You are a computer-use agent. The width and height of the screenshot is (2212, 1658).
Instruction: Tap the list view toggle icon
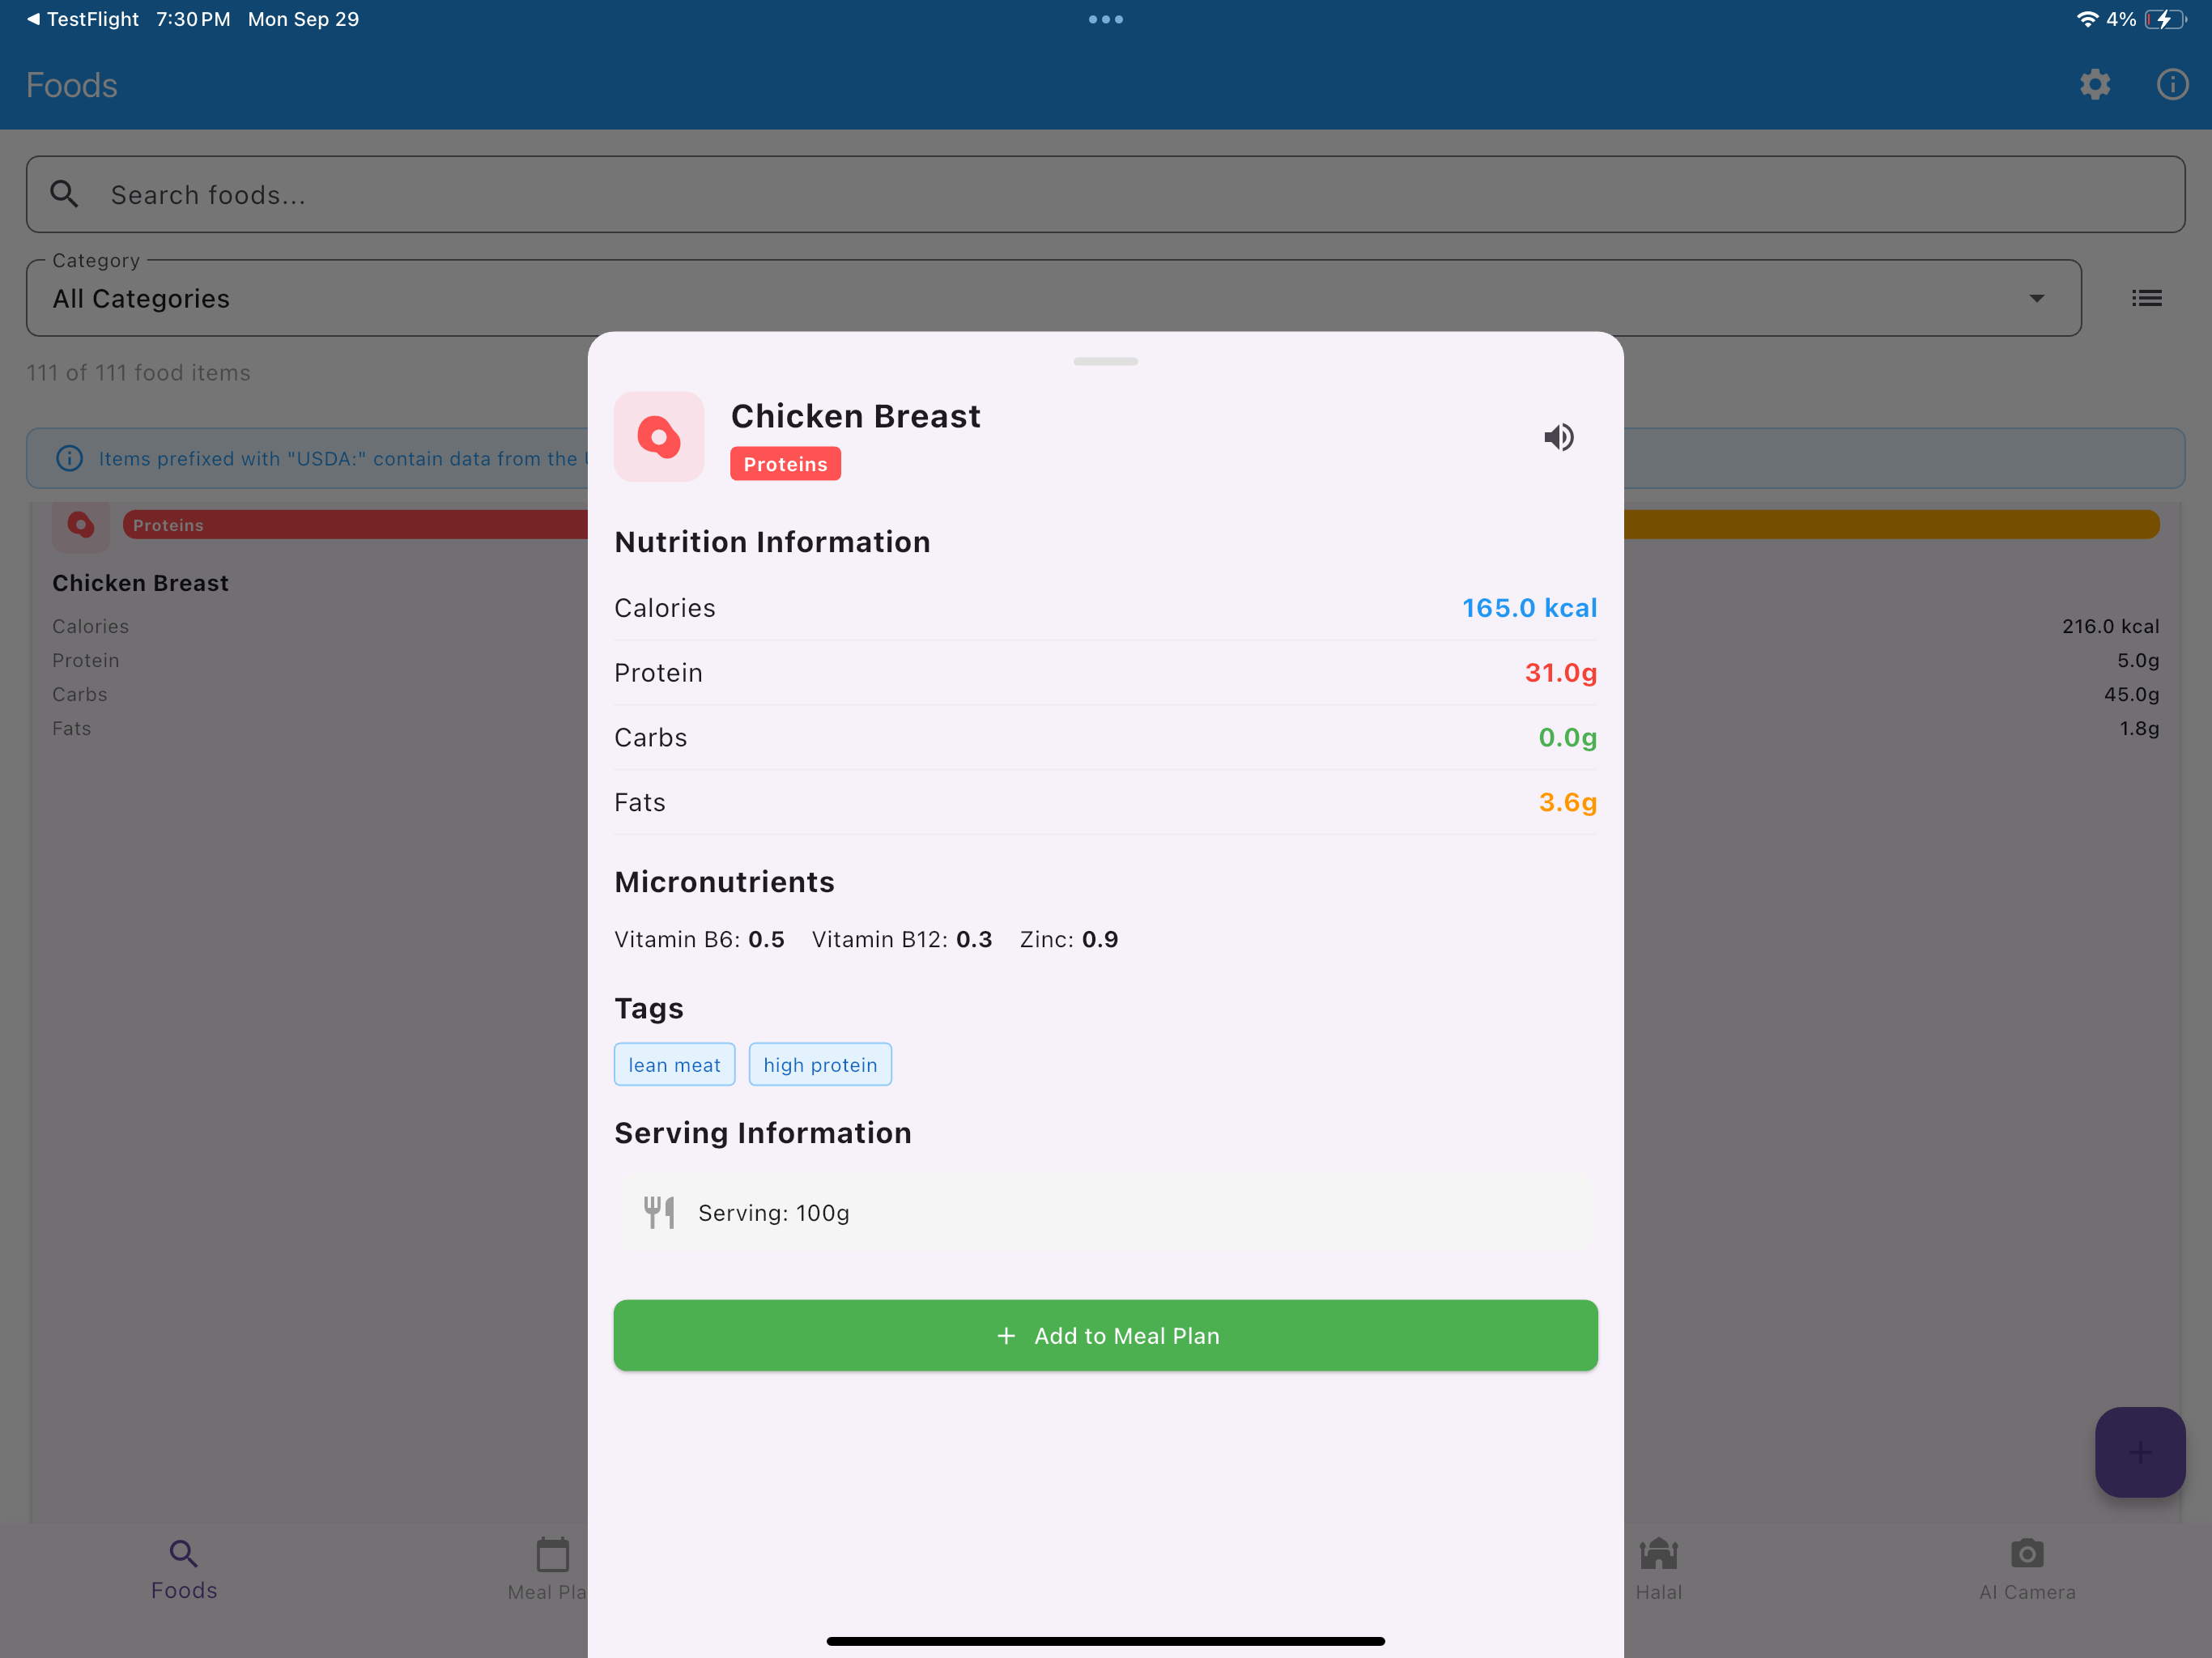(2146, 298)
